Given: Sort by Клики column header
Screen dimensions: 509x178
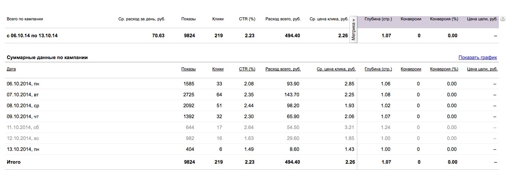Looking at the screenshot, I should pos(218,69).
